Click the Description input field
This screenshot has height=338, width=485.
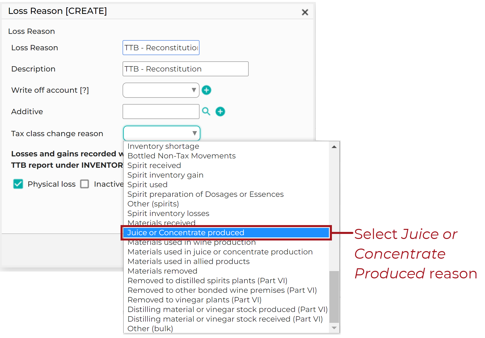point(185,69)
